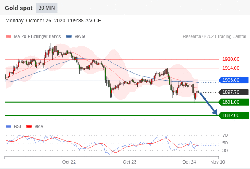
Task: Click the Research © 2020 Trading Central text
Action: 214,37
